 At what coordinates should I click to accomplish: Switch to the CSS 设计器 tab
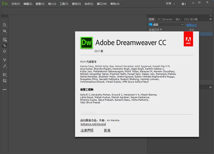(190, 19)
